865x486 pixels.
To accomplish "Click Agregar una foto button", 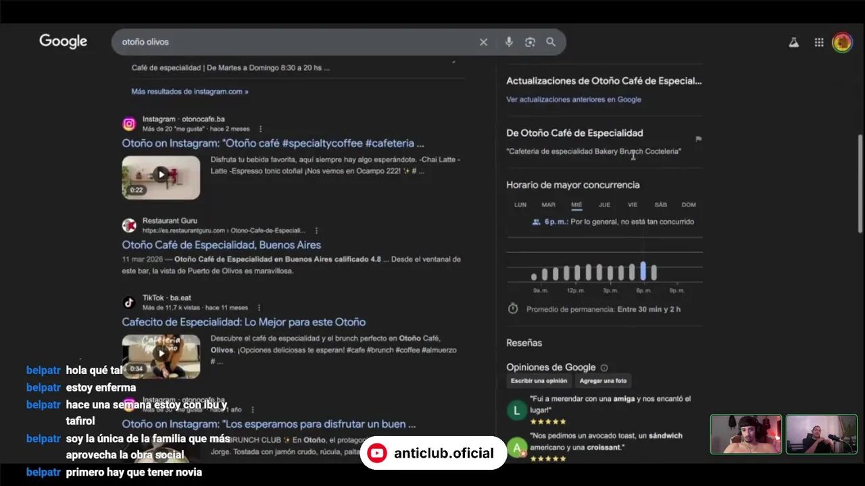I will (603, 381).
